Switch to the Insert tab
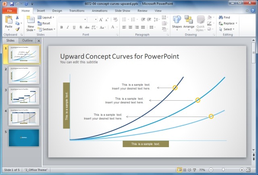Viewport: 258px width, 175px height. pyautogui.click(x=41, y=11)
